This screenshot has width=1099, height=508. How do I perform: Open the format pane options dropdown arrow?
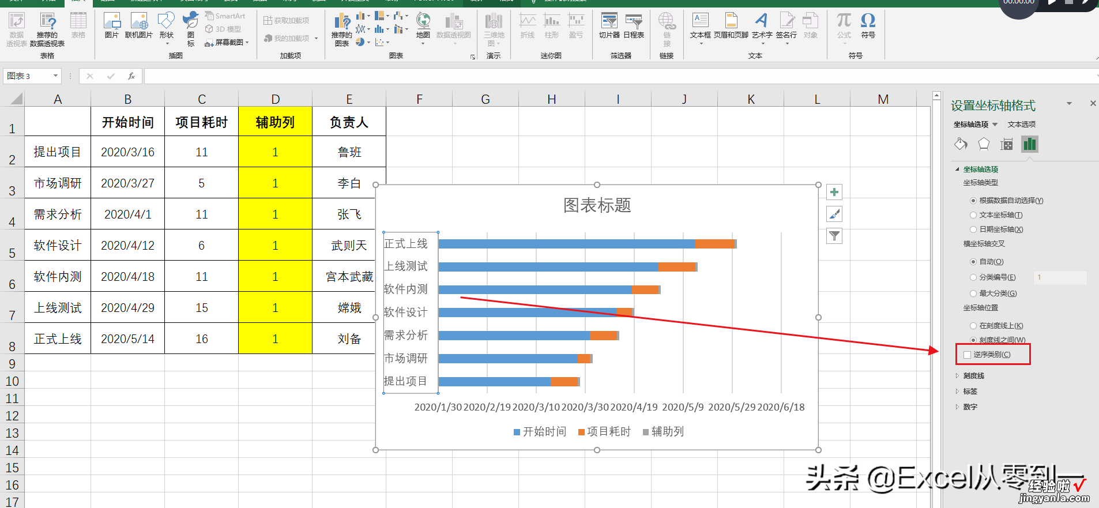(x=1069, y=104)
